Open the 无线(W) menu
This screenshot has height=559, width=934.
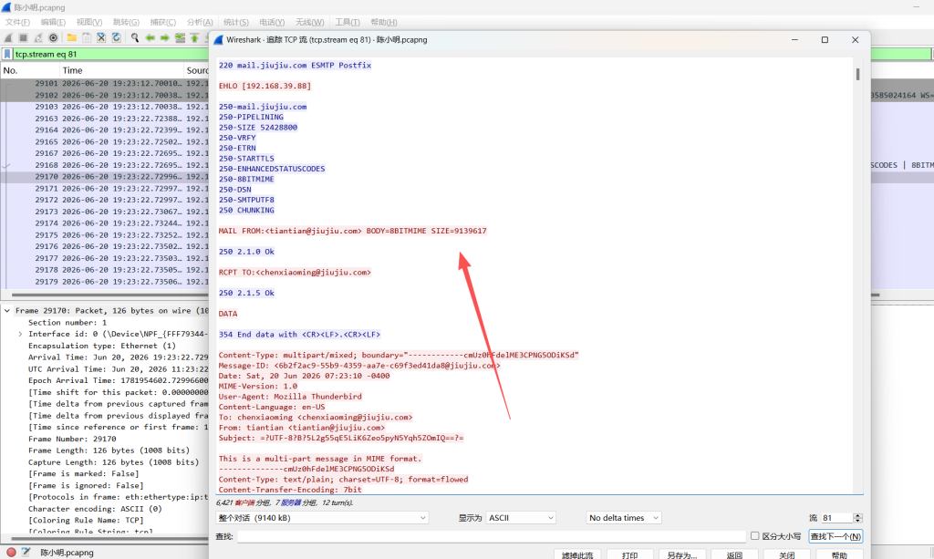click(310, 22)
